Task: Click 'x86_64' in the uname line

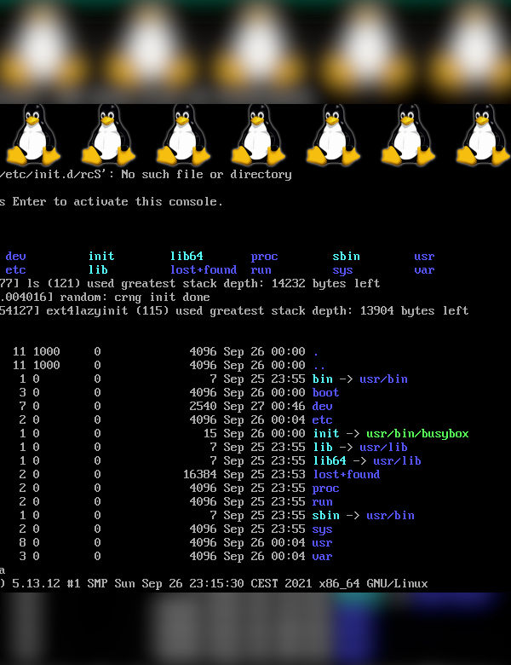Action: tap(340, 584)
